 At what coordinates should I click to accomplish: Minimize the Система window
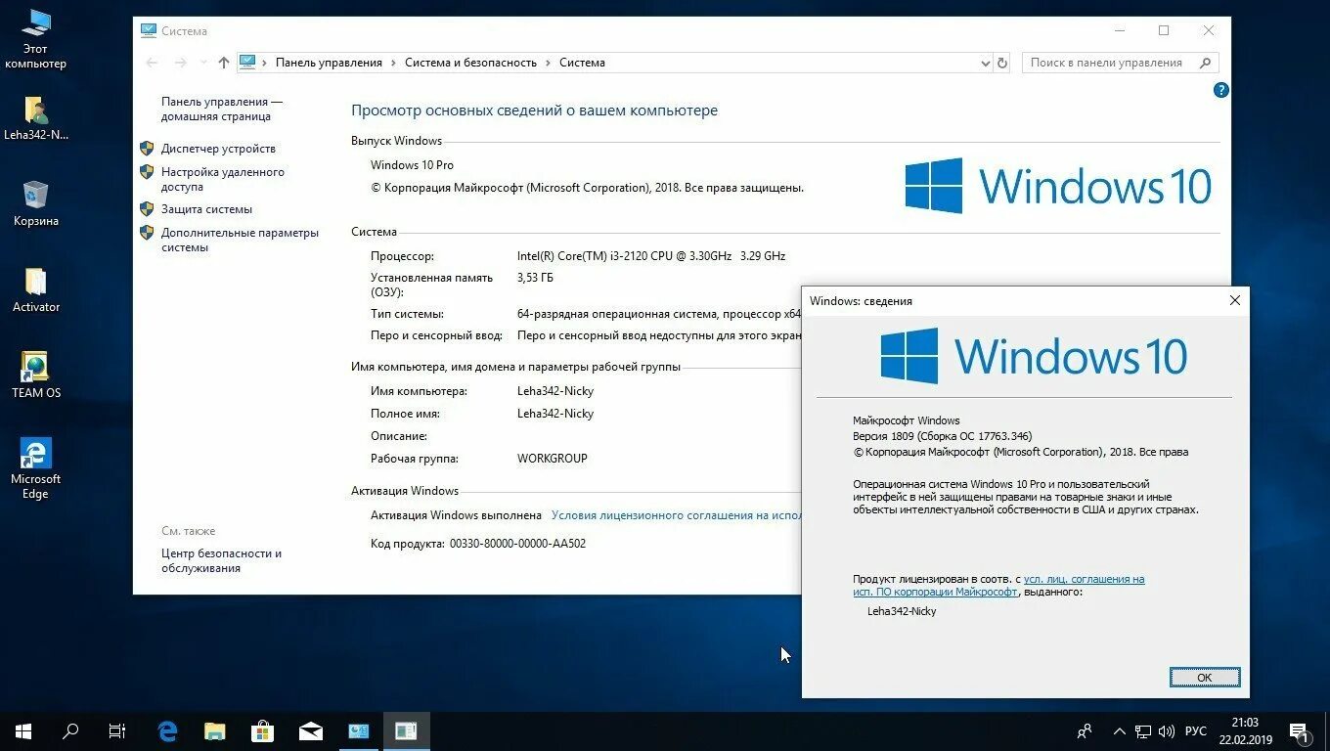[1119, 30]
